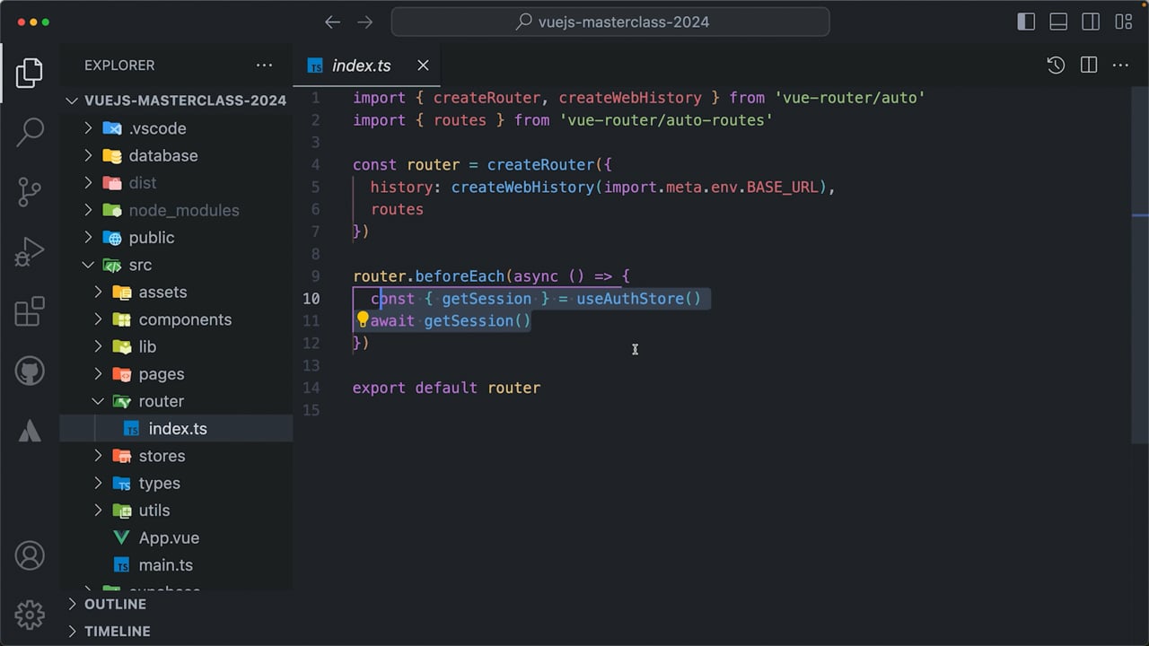Image resolution: width=1149 pixels, height=646 pixels.
Task: Open the Manage settings gear
Action: 30,615
